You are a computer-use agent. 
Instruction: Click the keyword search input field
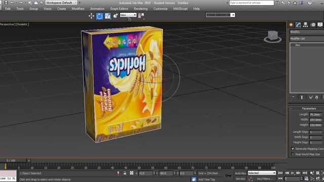[x=252, y=3]
